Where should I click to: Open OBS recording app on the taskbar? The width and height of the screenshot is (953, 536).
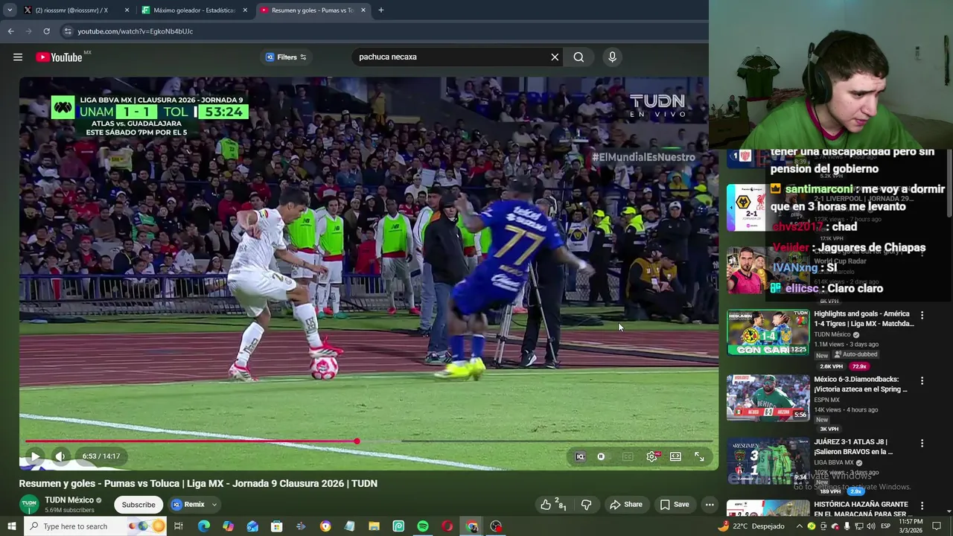(x=496, y=526)
